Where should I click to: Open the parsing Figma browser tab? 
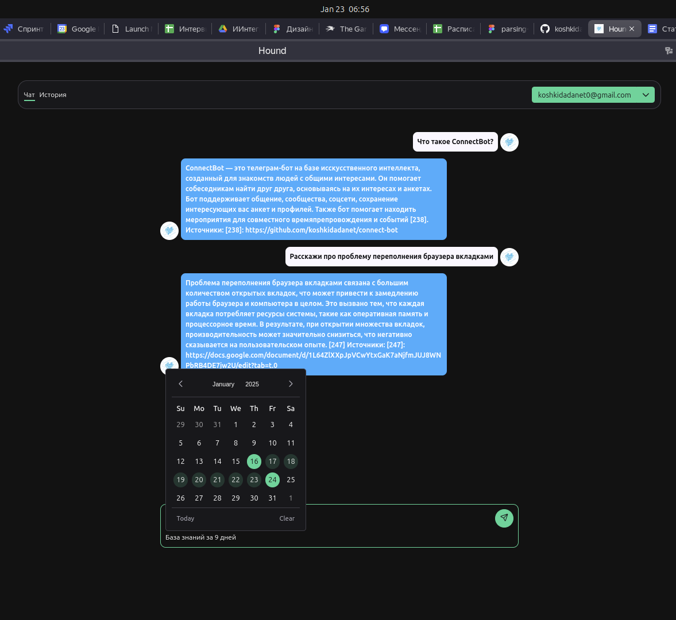pos(507,29)
